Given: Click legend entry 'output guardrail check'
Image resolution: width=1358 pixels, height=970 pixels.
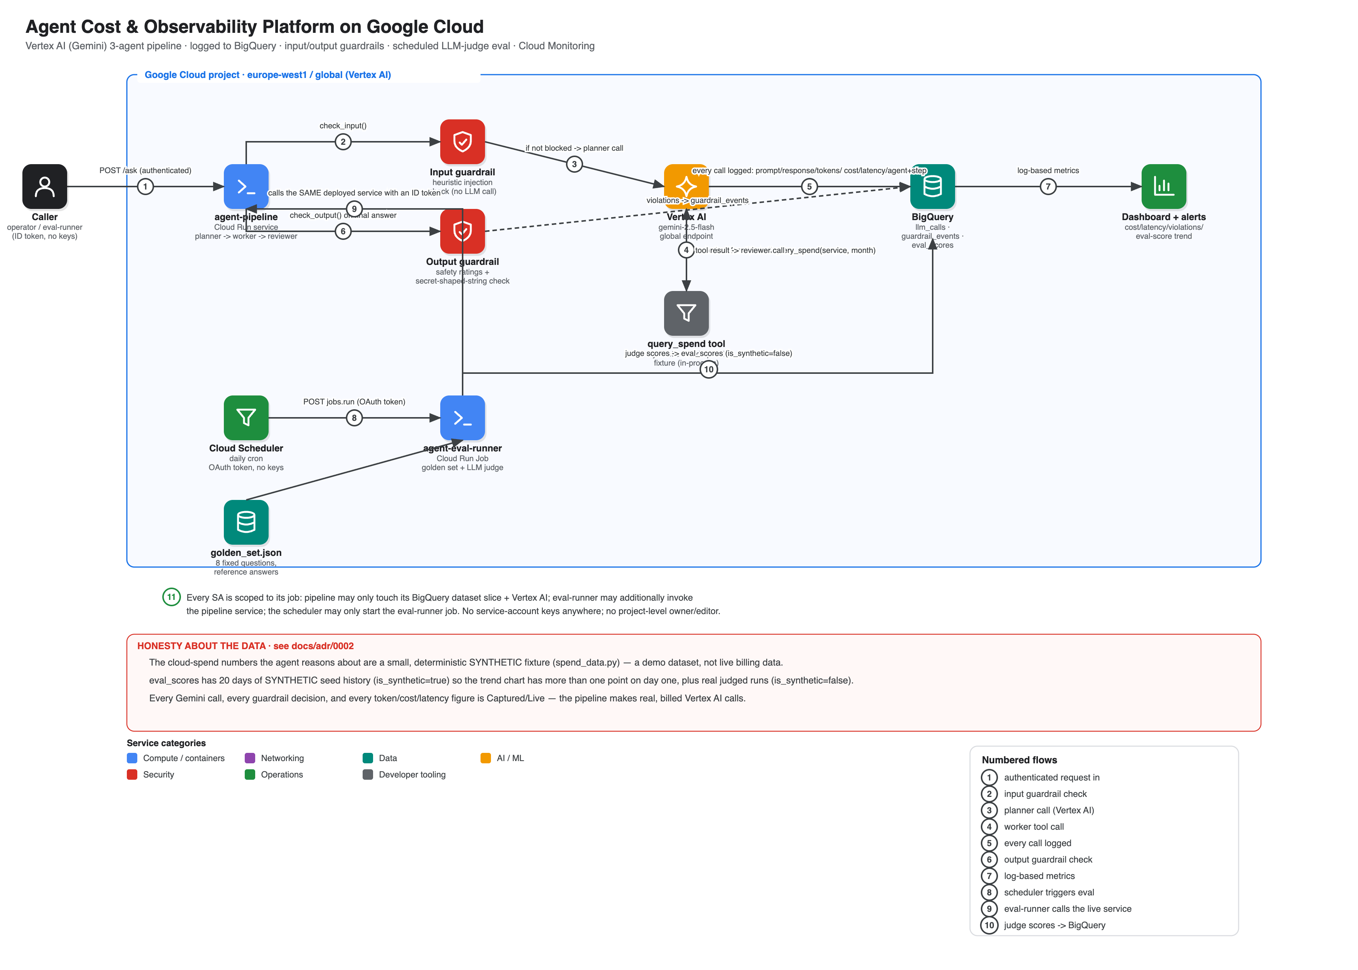Looking at the screenshot, I should tap(1048, 860).
